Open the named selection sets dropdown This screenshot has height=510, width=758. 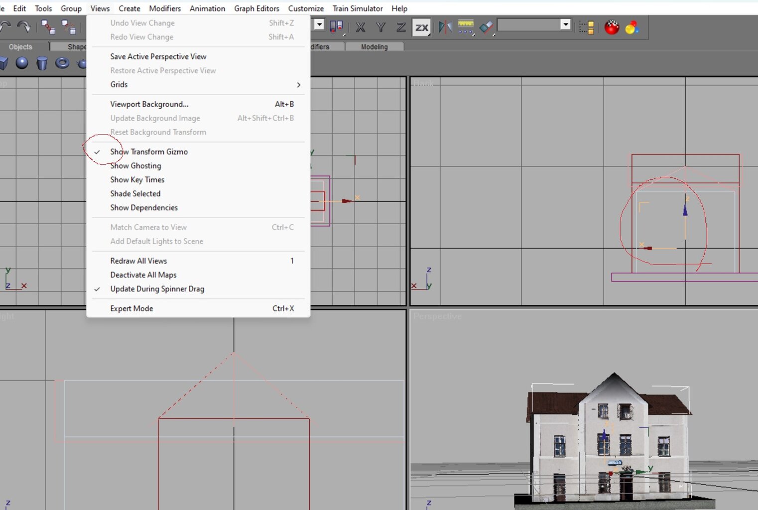565,24
